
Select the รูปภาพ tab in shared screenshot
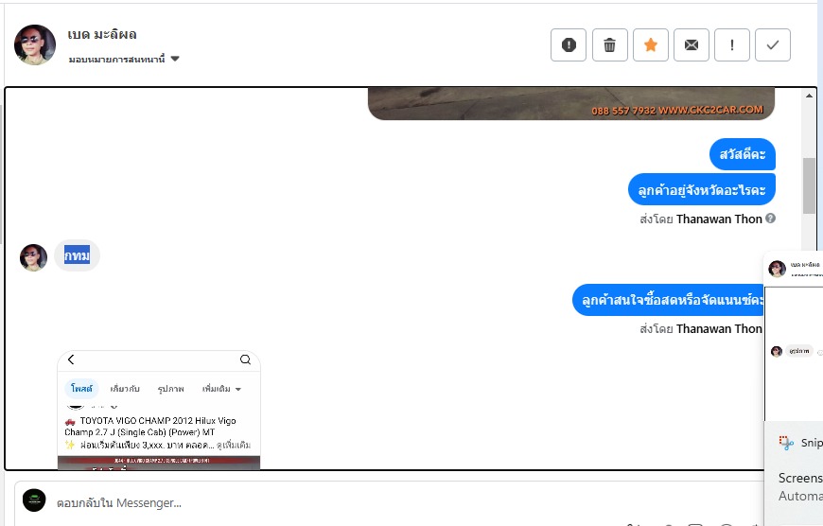coord(170,389)
